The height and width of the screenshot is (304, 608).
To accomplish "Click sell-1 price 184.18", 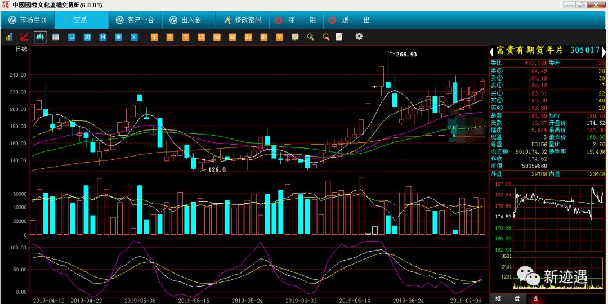I will [537, 86].
